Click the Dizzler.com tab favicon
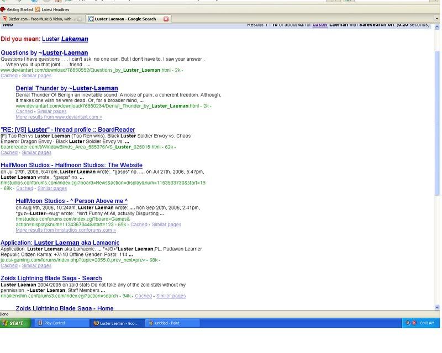 [5, 19]
